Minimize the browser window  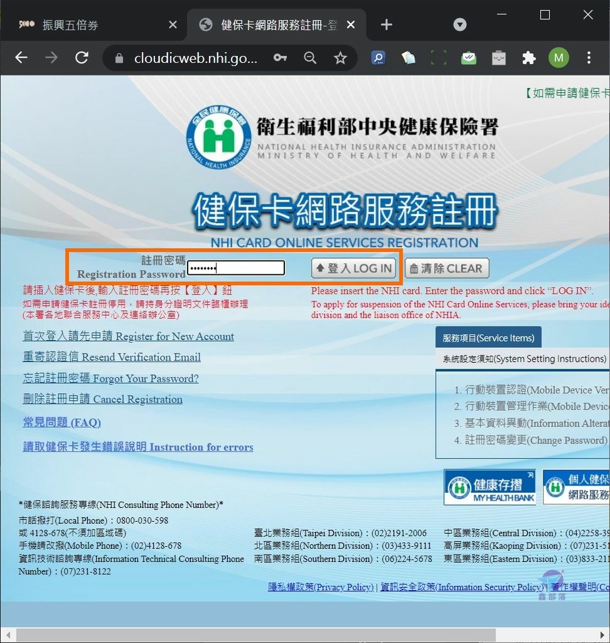click(502, 14)
